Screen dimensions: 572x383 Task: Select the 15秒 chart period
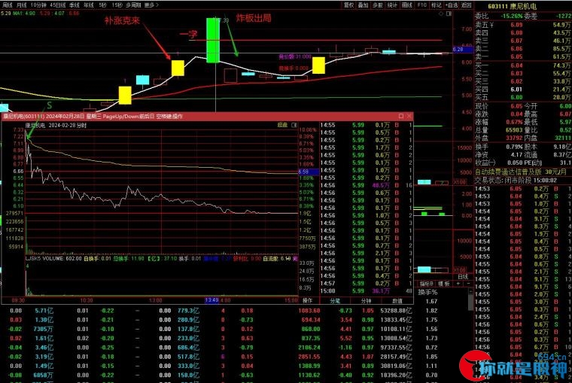pos(117,5)
